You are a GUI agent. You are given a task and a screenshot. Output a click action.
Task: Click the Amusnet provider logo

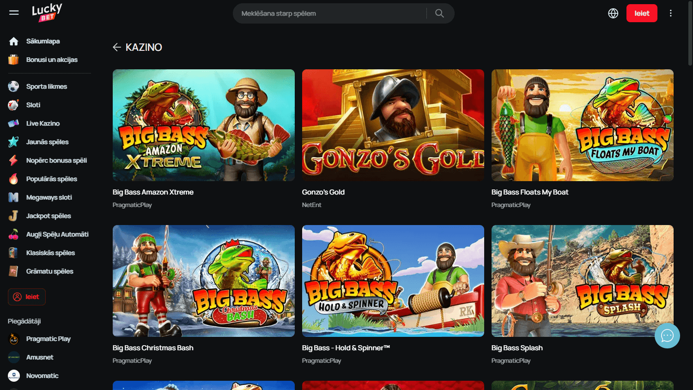pos(14,357)
